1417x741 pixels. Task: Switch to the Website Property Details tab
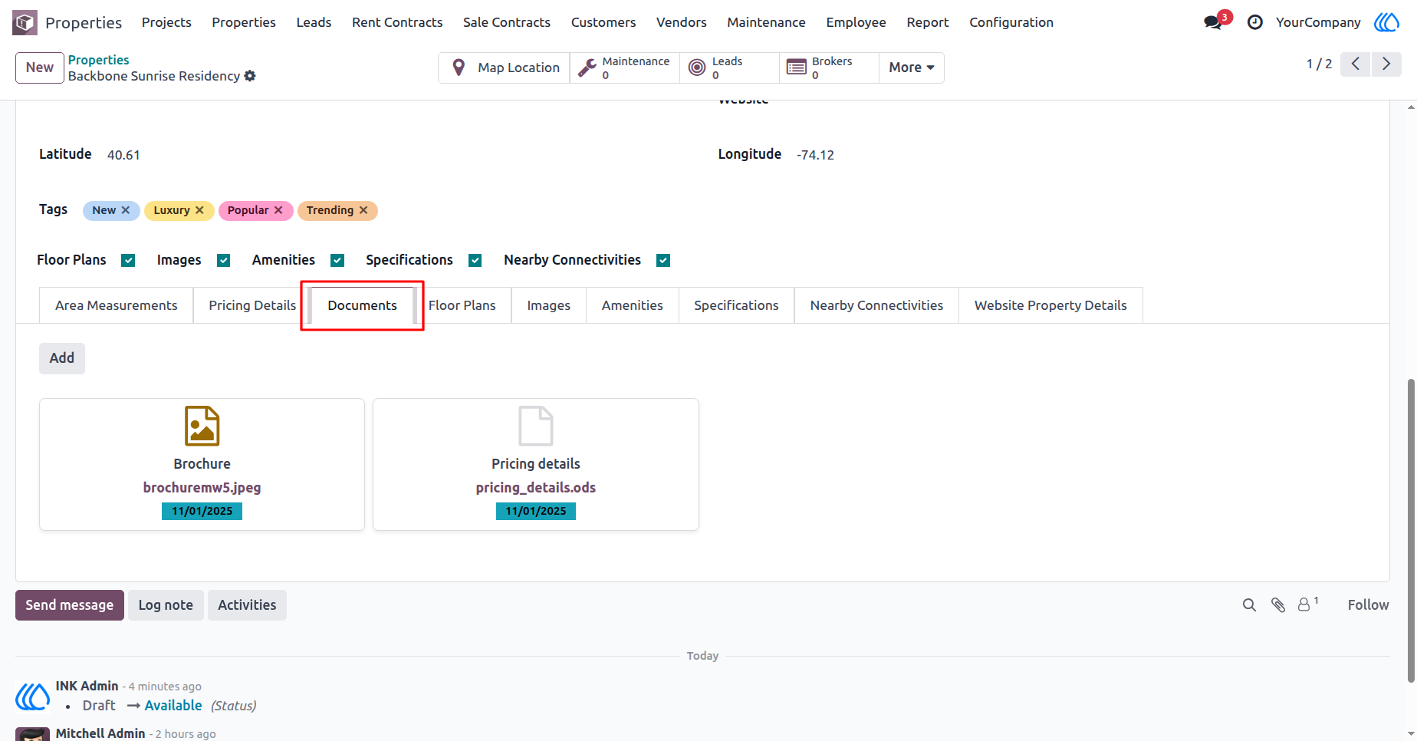coord(1050,305)
